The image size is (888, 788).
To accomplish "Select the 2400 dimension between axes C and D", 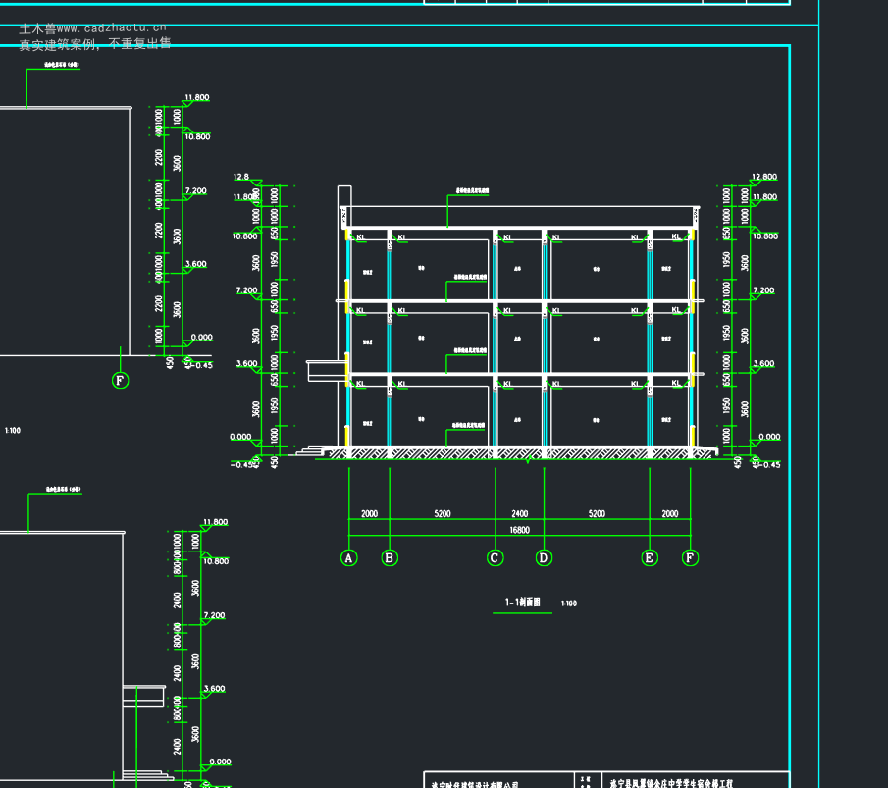I will pyautogui.click(x=519, y=514).
